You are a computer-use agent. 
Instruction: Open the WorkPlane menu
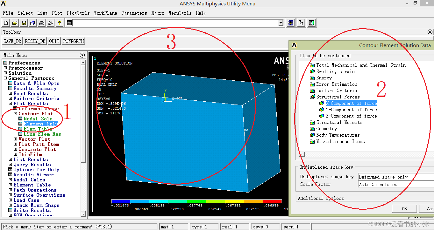[105, 13]
